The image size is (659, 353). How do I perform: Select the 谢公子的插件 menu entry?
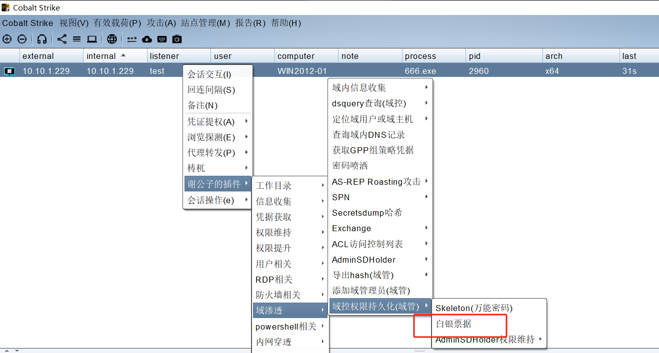click(x=218, y=184)
